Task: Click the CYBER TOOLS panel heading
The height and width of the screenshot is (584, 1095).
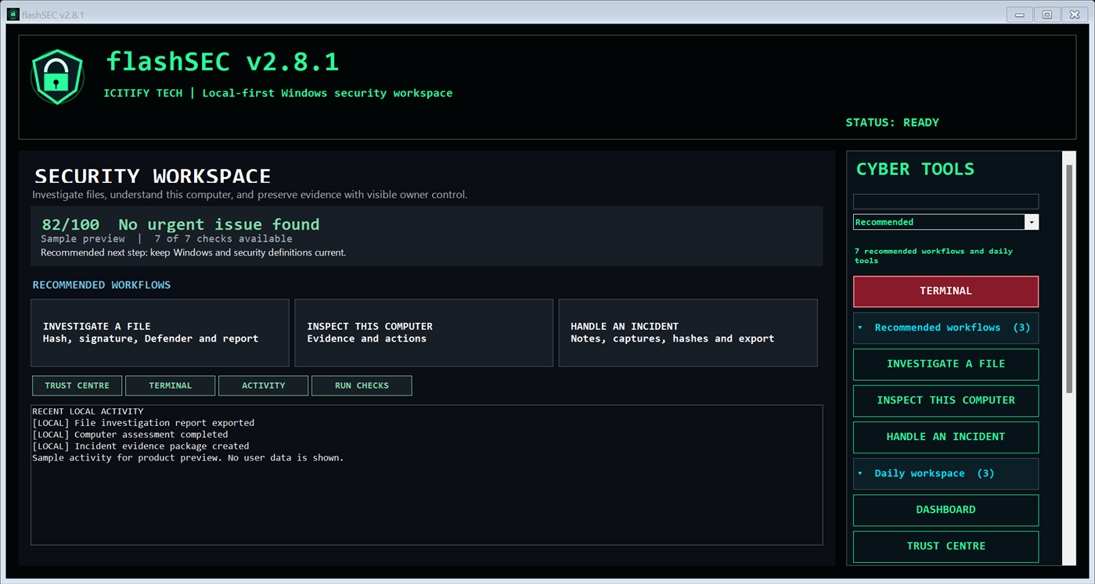Action: point(915,170)
